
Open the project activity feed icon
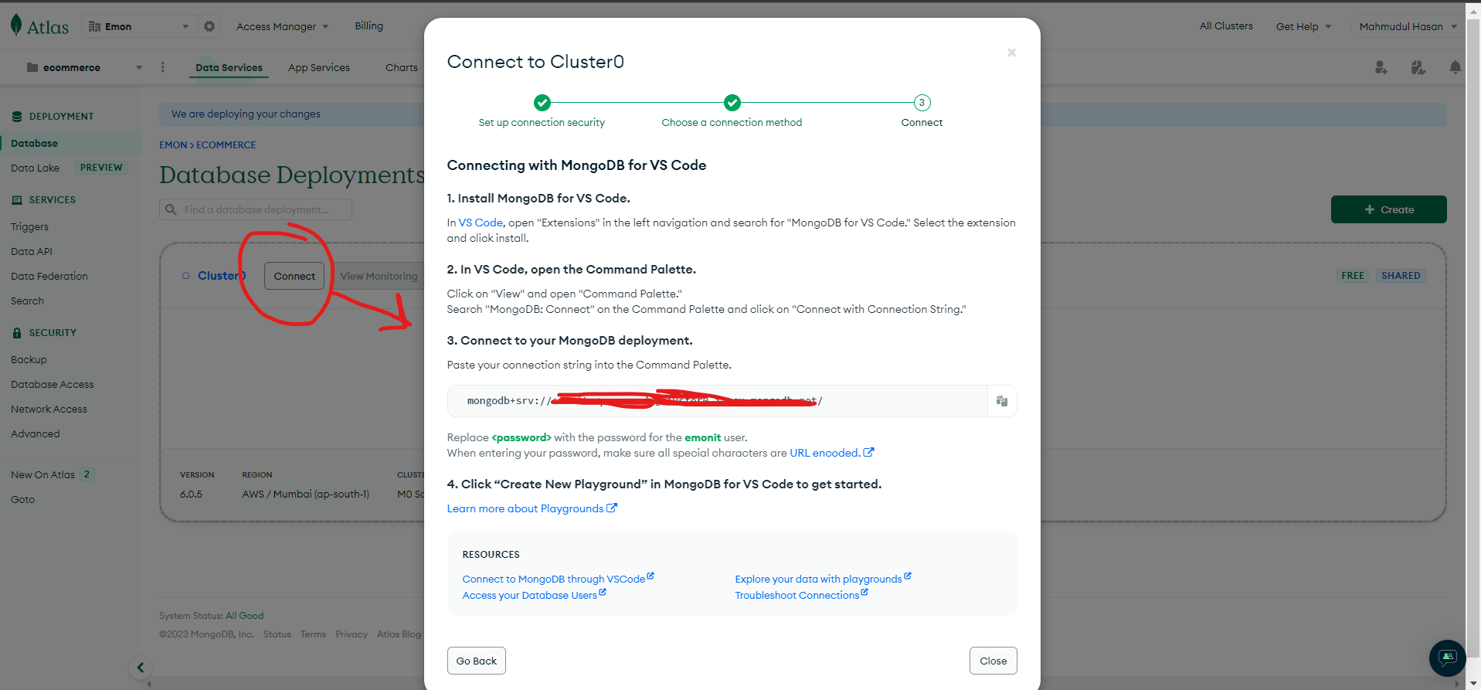tap(1418, 68)
